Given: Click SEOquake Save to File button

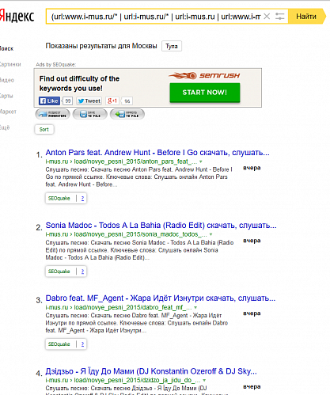Looking at the screenshot, I should [x=90, y=114].
